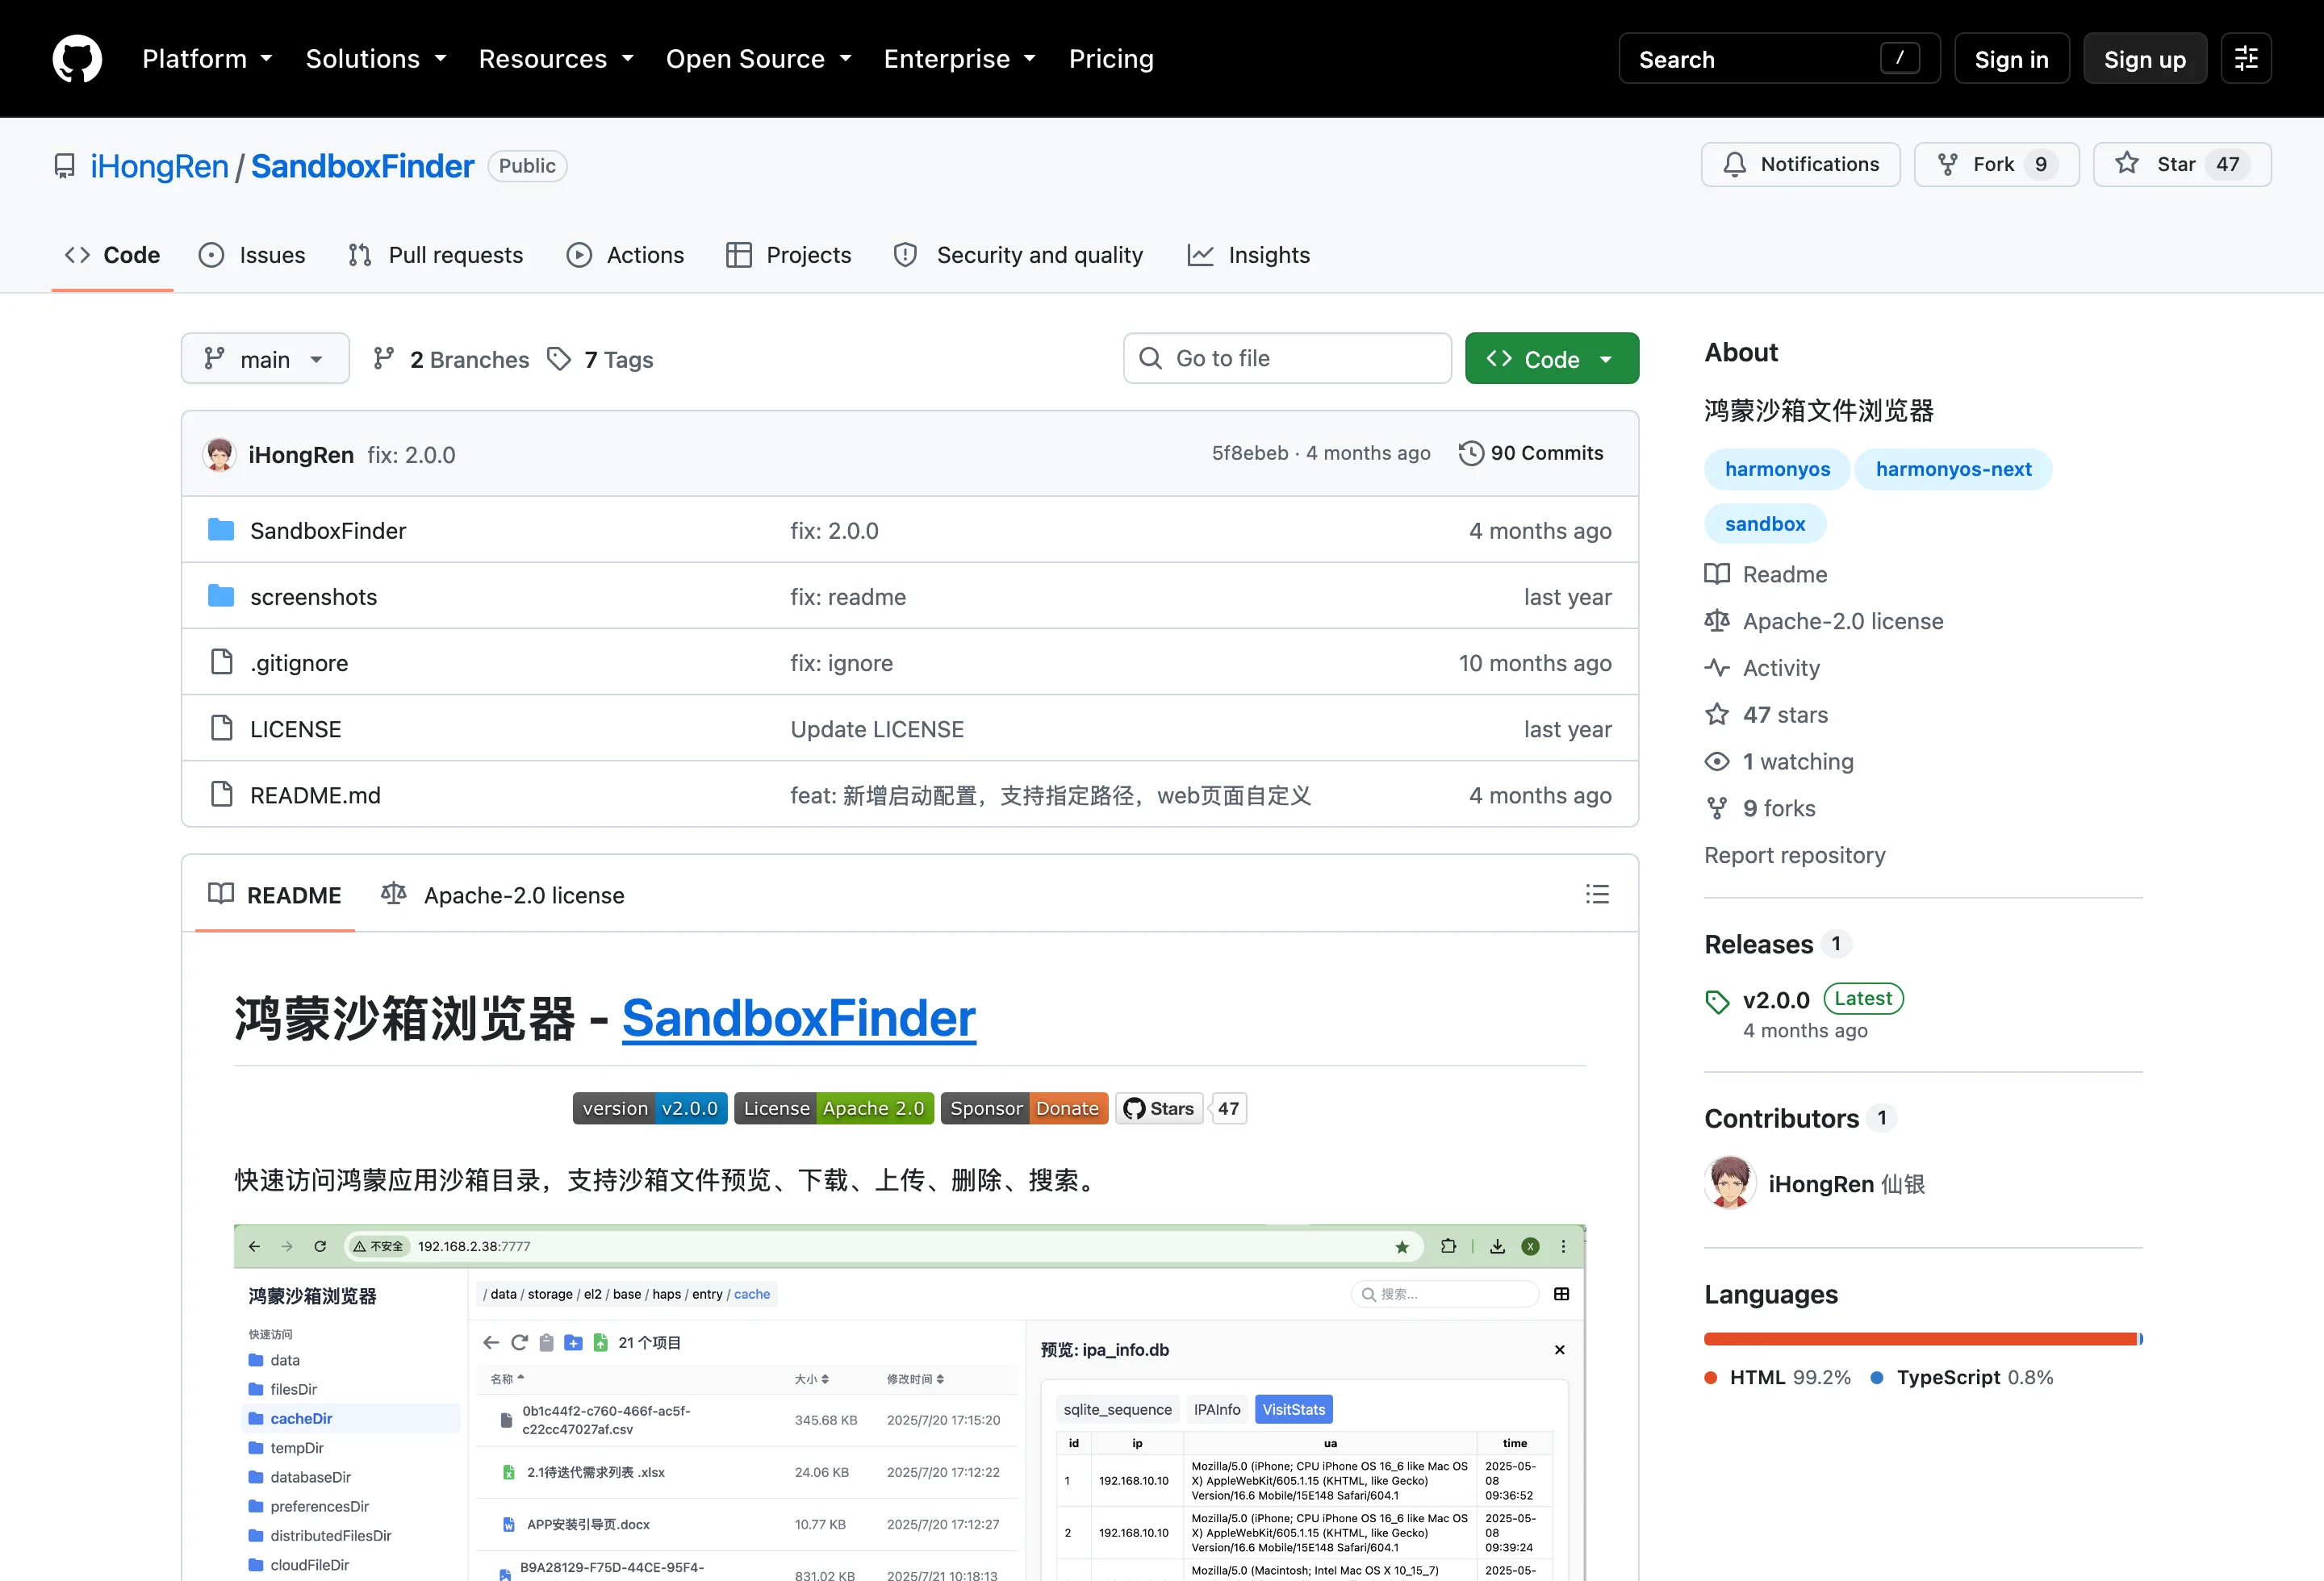
Task: Click the Sponsor Donate badge
Action: [1024, 1108]
